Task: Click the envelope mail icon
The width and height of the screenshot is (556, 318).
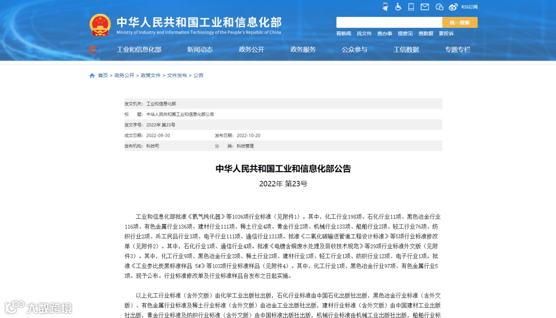Action: pyautogui.click(x=425, y=7)
